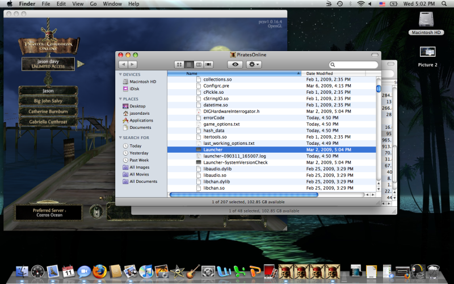Select the pirate Gabriella Cutthroat
The width and height of the screenshot is (454, 284).
click(x=48, y=122)
